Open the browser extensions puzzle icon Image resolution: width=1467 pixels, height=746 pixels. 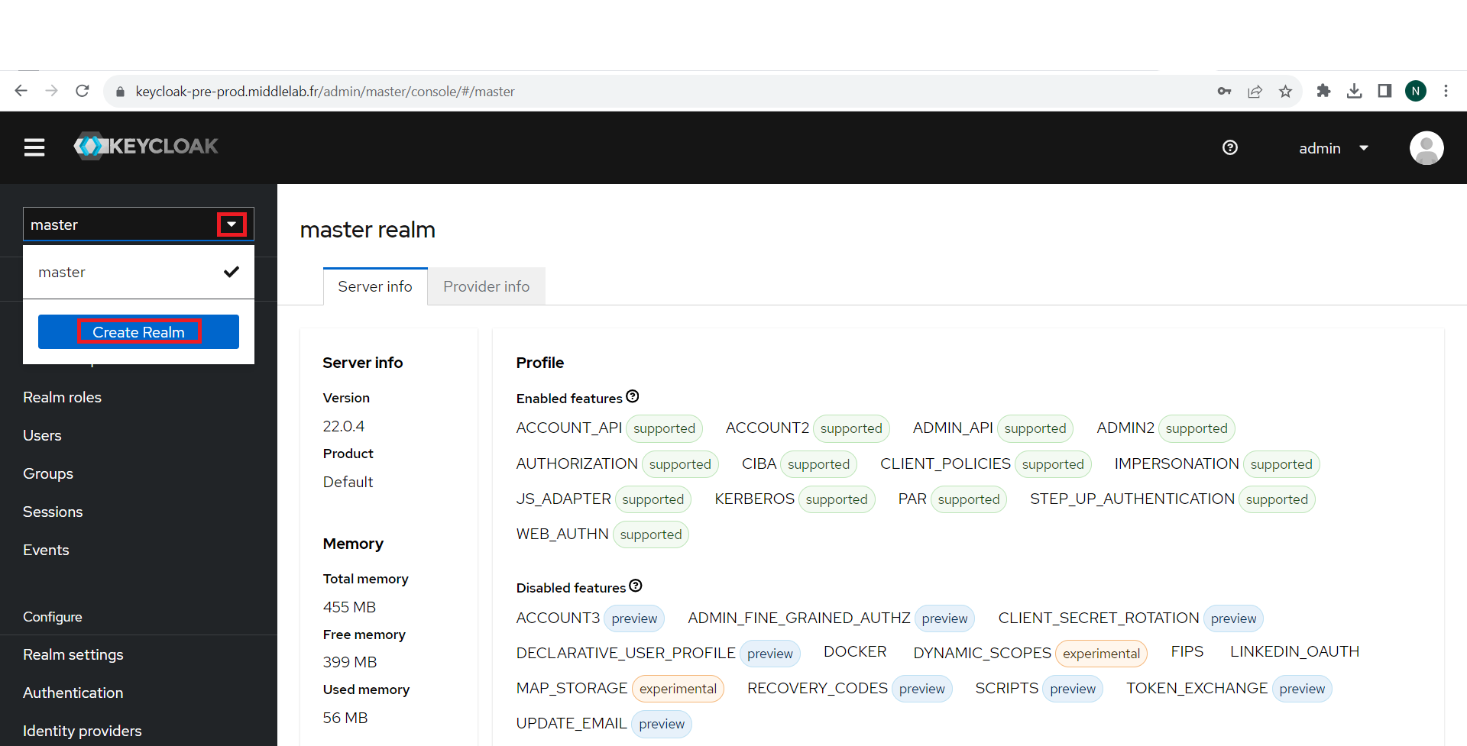pyautogui.click(x=1324, y=91)
